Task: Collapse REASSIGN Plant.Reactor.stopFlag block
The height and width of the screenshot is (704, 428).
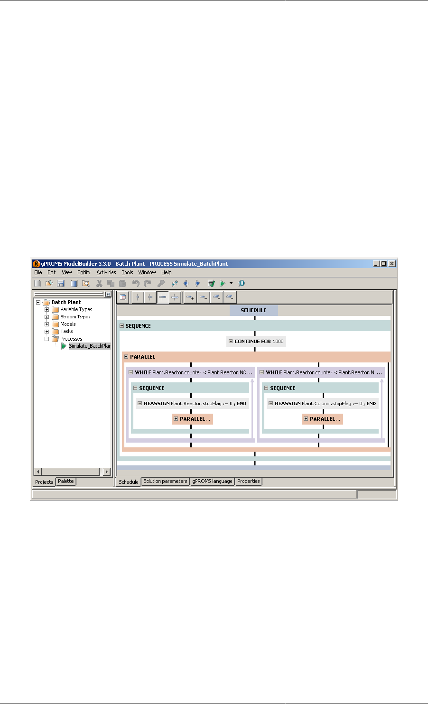Action: pos(140,403)
